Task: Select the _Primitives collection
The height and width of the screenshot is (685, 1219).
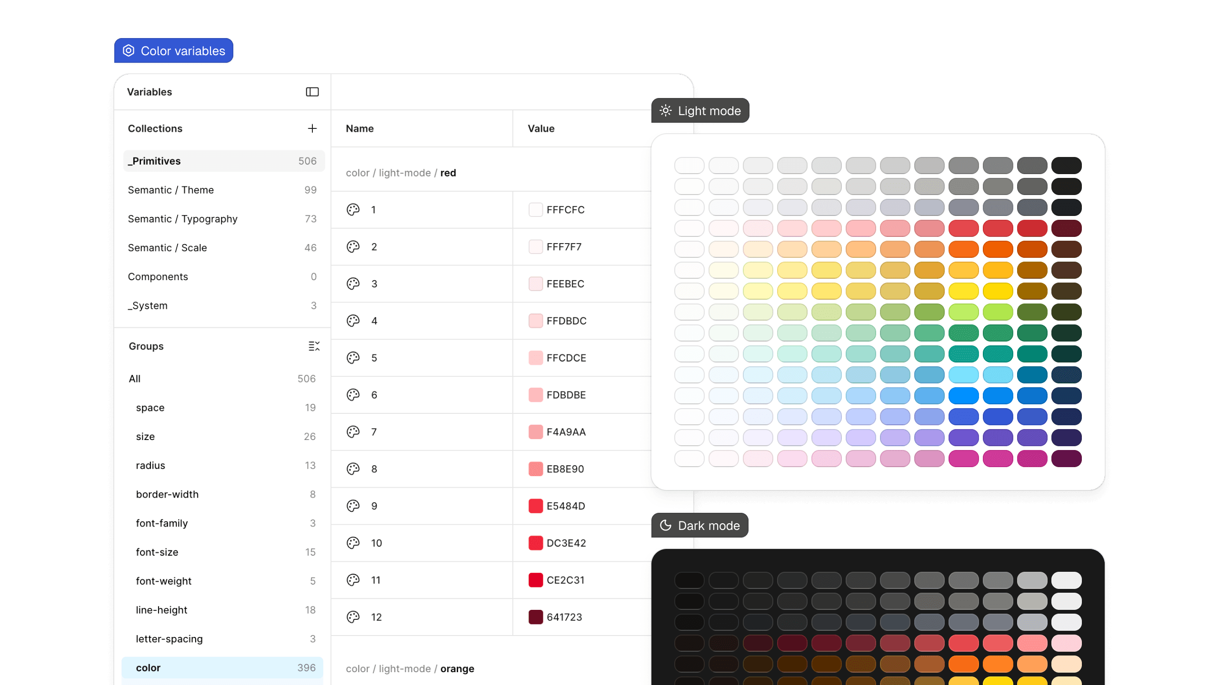Action: [x=224, y=161]
